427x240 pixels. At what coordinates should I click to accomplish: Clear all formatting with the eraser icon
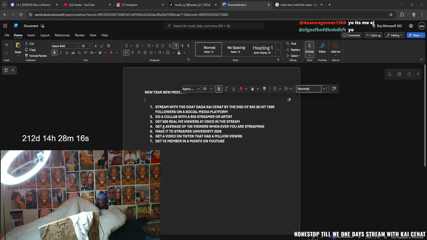point(109,46)
